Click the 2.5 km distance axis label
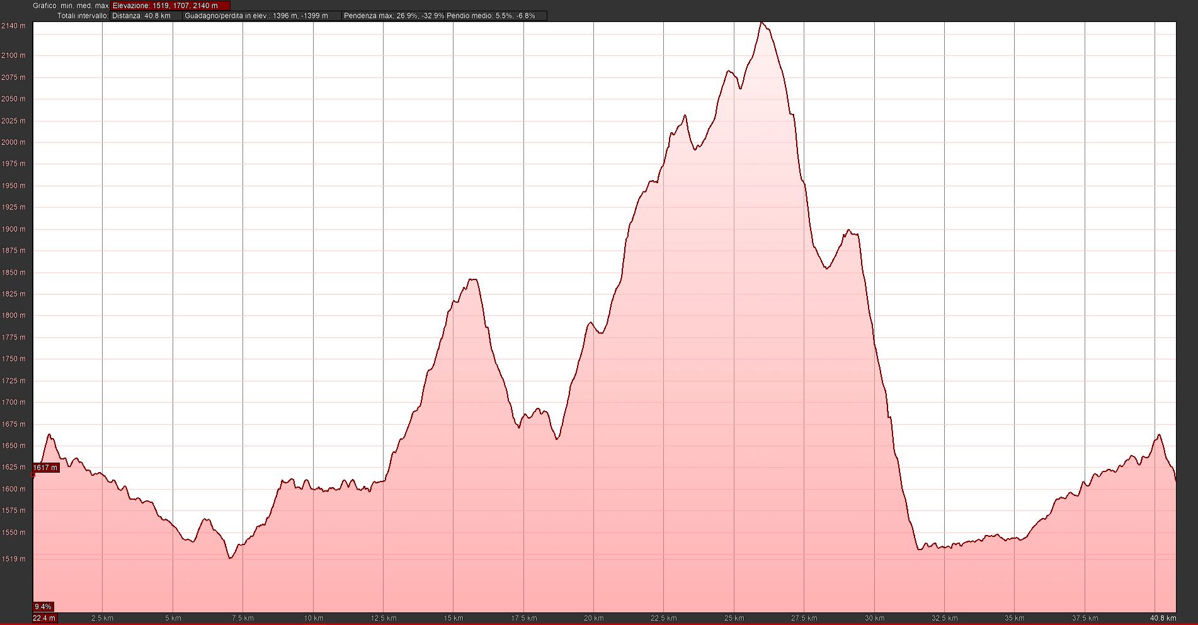This screenshot has height=625, width=1198. pos(102,618)
